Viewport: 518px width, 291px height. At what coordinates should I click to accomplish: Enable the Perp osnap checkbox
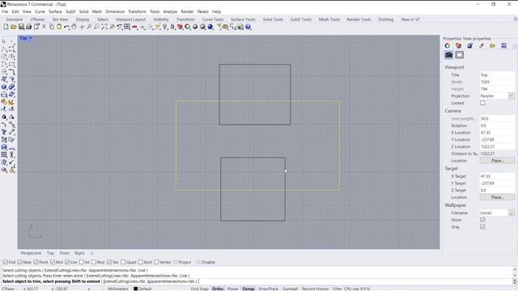pyautogui.click(x=94, y=262)
